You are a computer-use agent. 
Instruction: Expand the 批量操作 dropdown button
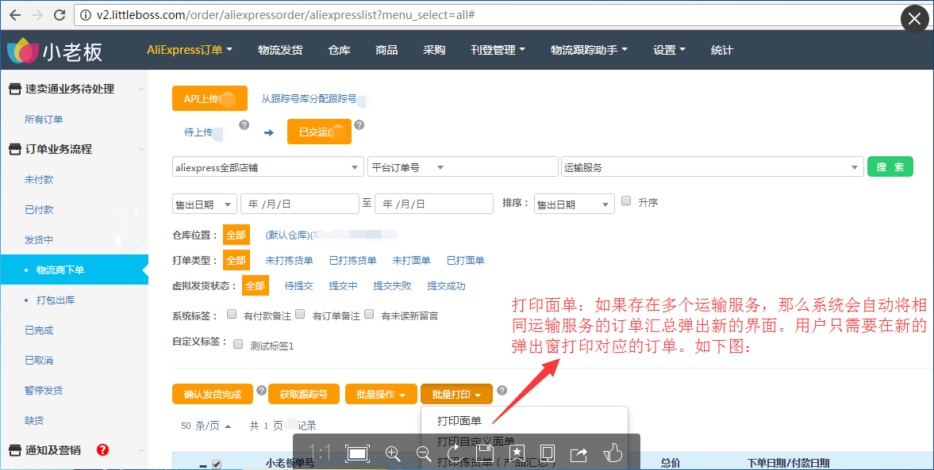click(381, 395)
